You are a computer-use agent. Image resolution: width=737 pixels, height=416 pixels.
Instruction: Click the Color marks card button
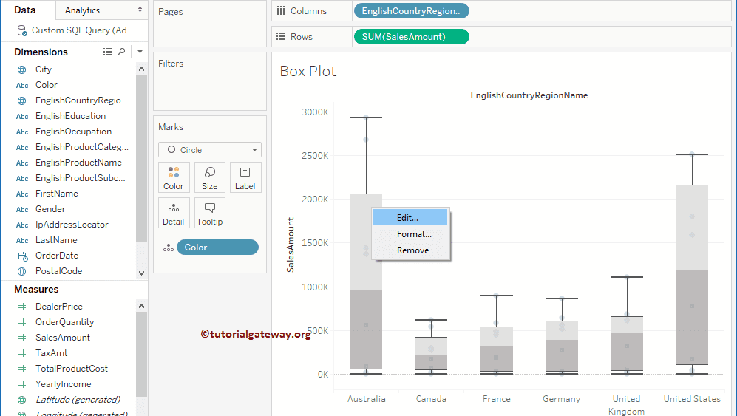click(x=174, y=177)
